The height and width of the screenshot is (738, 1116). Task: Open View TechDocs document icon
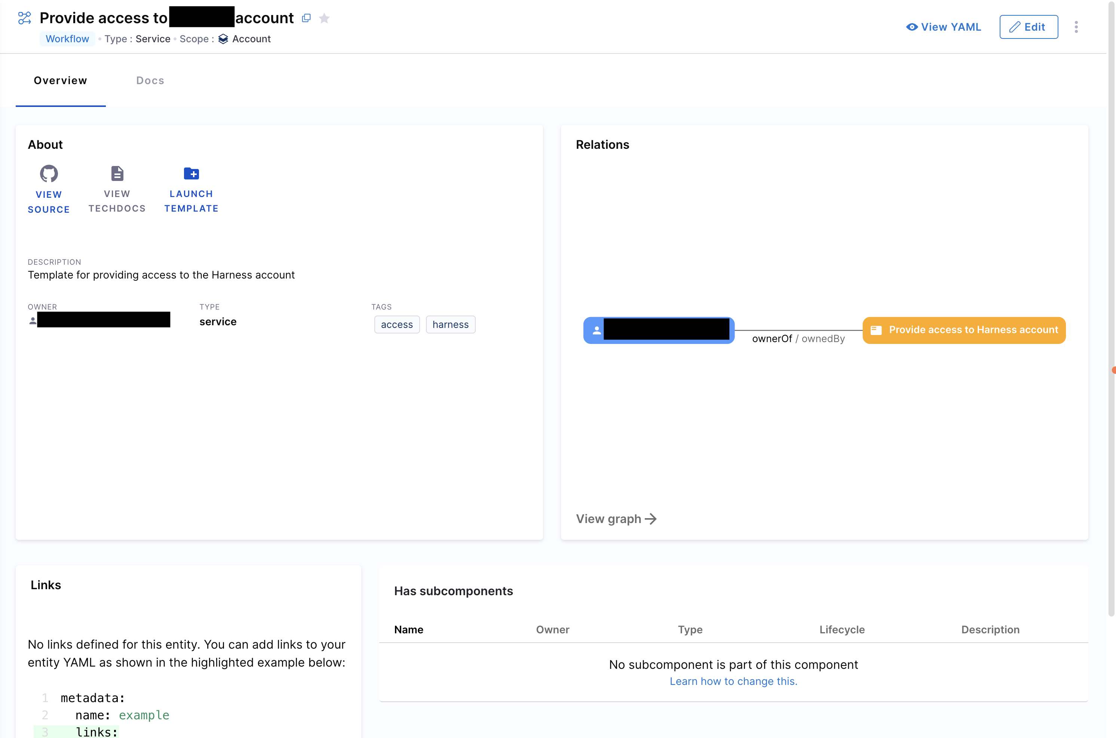click(x=117, y=173)
